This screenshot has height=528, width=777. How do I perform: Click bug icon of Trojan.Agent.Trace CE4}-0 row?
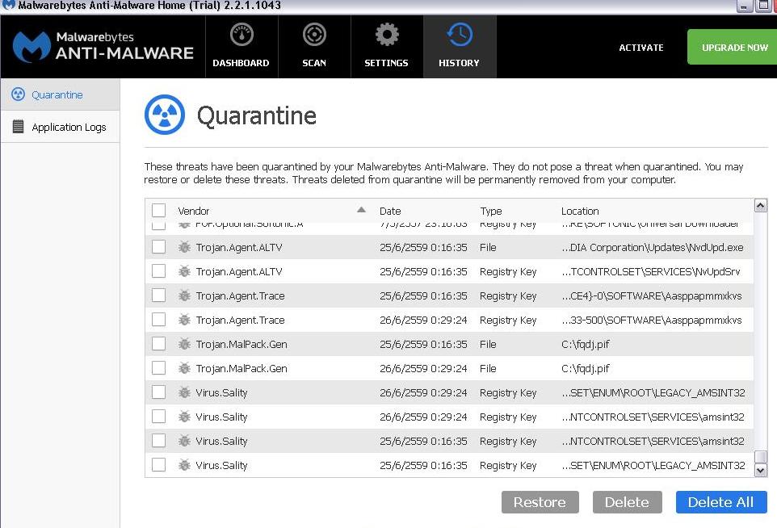tap(184, 295)
